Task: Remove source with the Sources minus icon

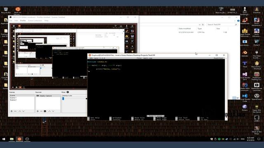Action: (41, 111)
